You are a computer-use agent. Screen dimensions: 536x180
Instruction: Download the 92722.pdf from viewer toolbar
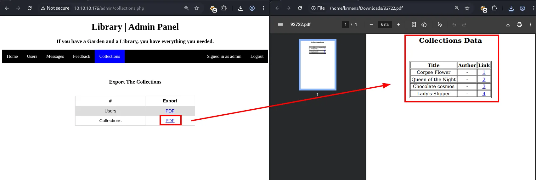508,25
